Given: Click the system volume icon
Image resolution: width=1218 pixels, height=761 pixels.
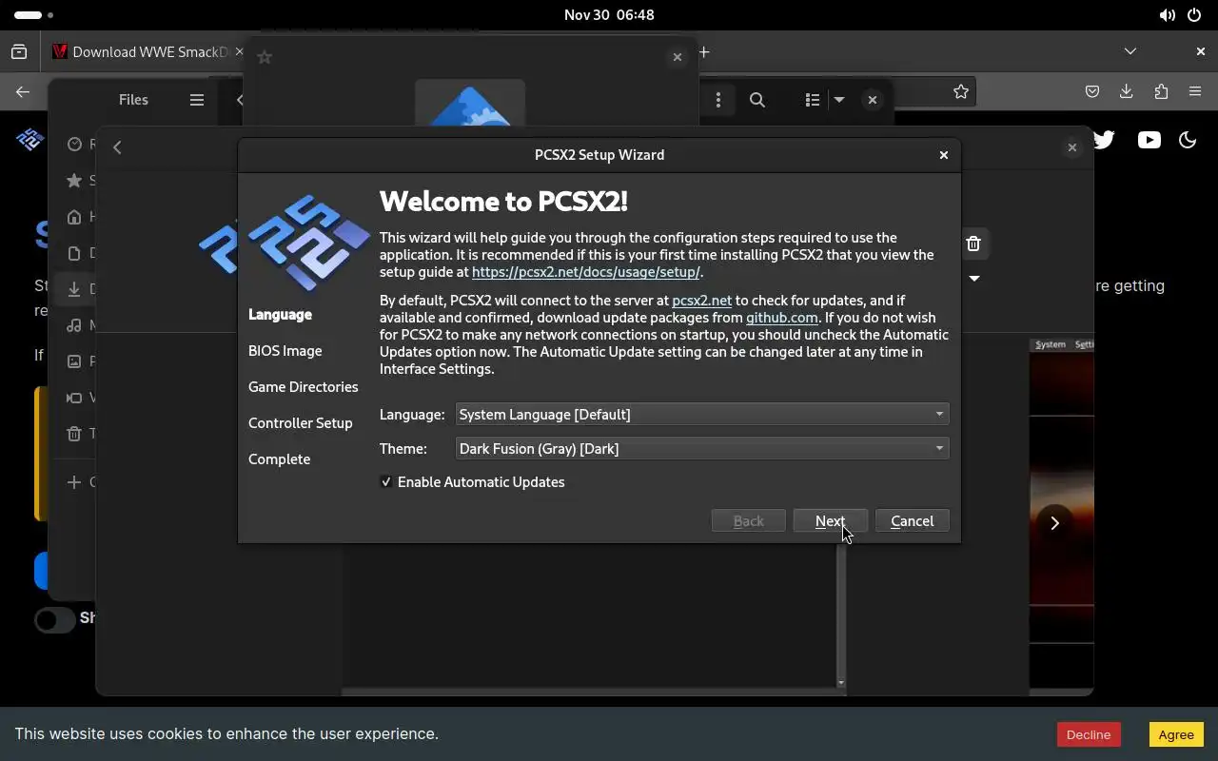Looking at the screenshot, I should (x=1167, y=15).
